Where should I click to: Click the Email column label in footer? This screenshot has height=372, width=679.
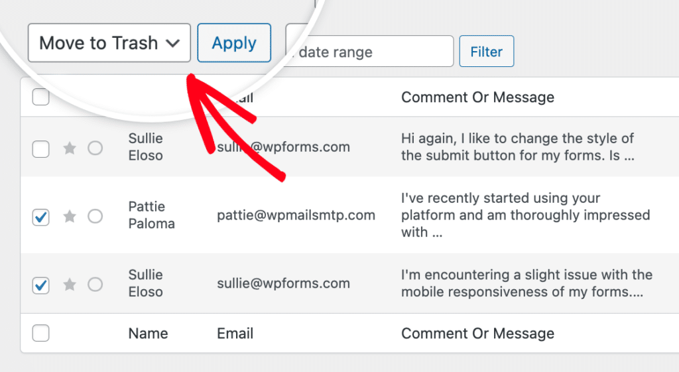tap(235, 334)
